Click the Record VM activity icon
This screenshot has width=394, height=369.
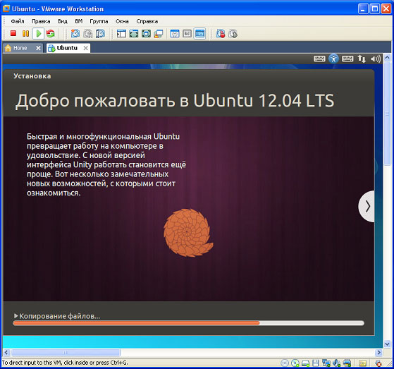pyautogui.click(x=221, y=33)
